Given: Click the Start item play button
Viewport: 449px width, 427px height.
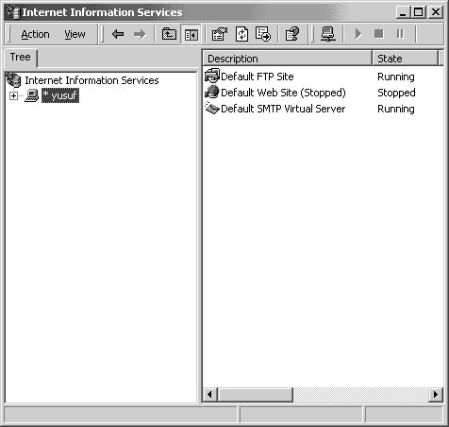Looking at the screenshot, I should 358,34.
